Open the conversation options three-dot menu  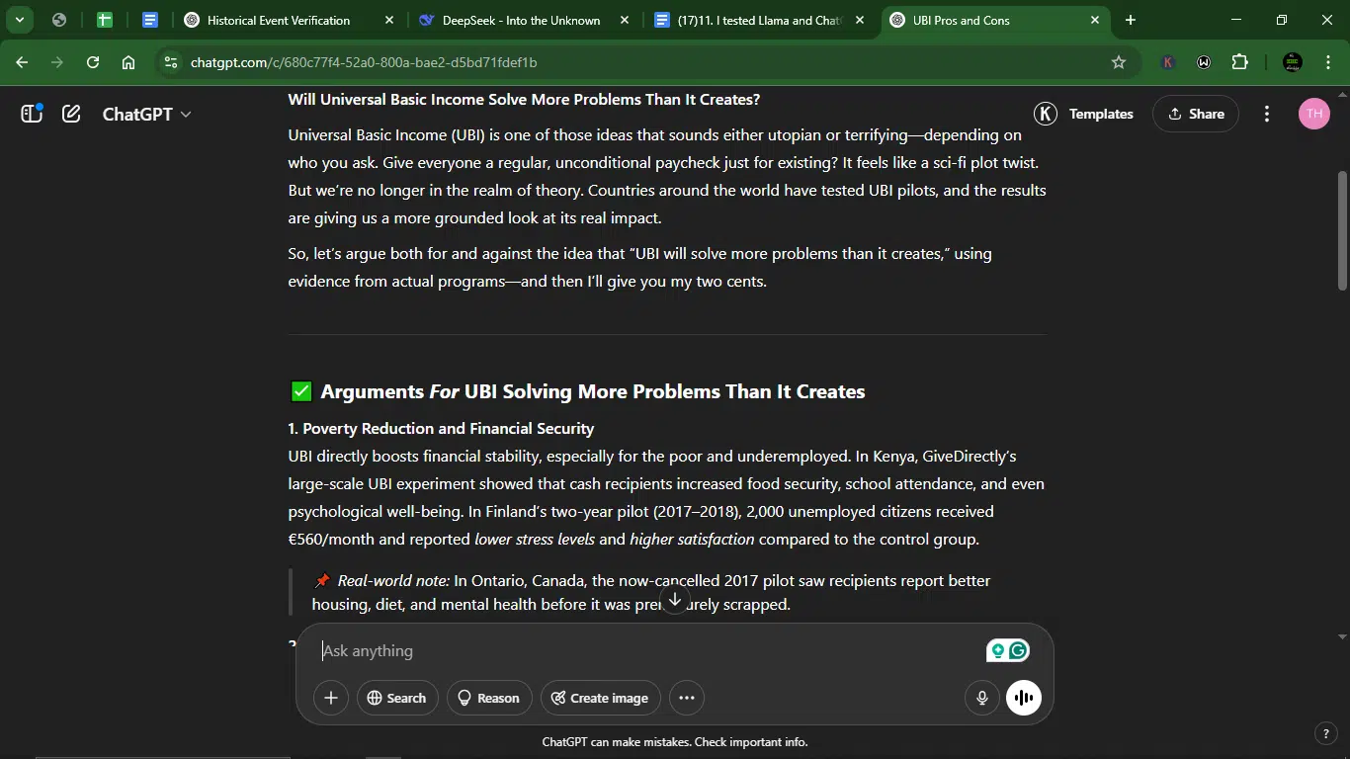click(x=1267, y=114)
